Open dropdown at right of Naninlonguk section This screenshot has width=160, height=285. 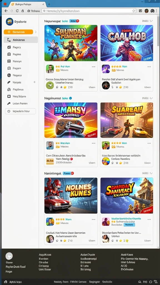[151, 173]
